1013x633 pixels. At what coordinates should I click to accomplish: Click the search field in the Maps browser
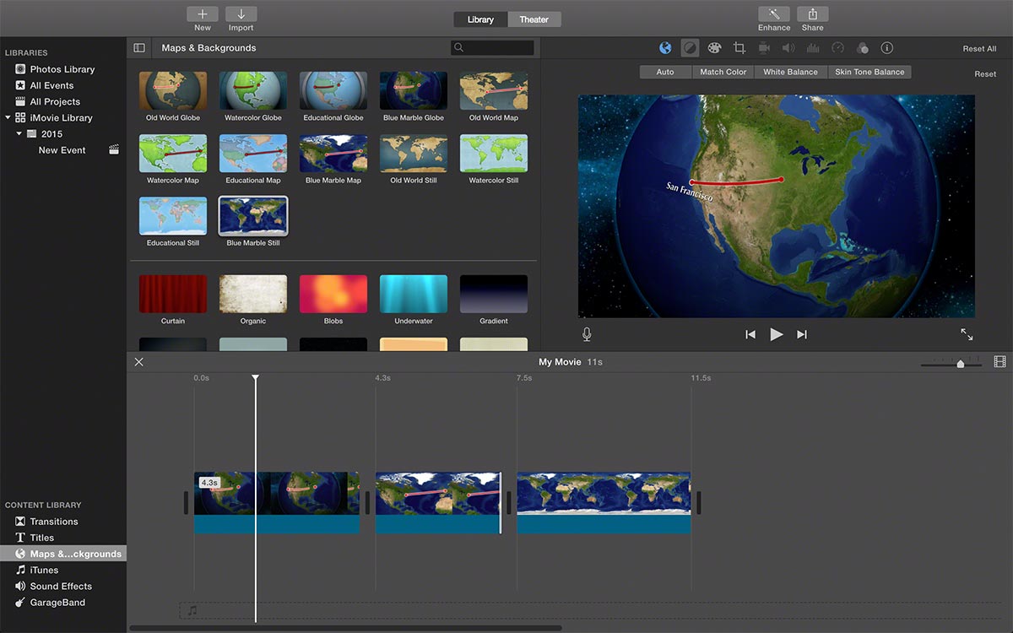coord(493,48)
